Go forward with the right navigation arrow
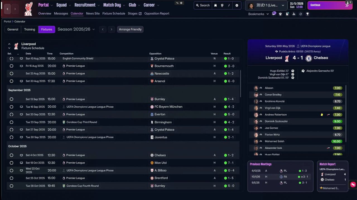357x200 pixels. tap(15, 9)
